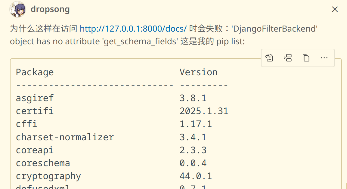Click the asgiref package line
The height and width of the screenshot is (189, 347).
(35, 98)
